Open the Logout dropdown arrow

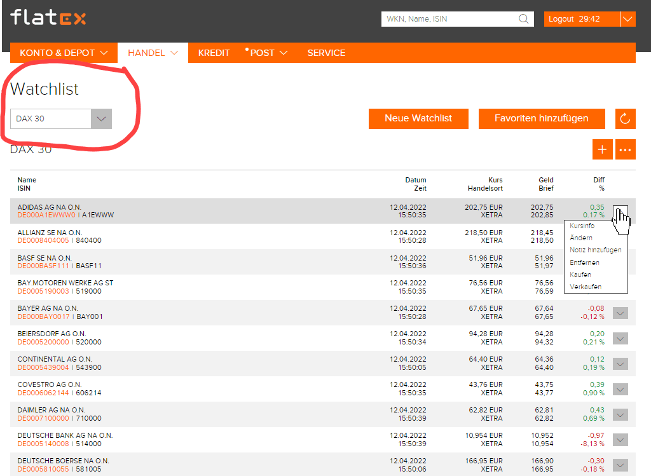coord(627,19)
